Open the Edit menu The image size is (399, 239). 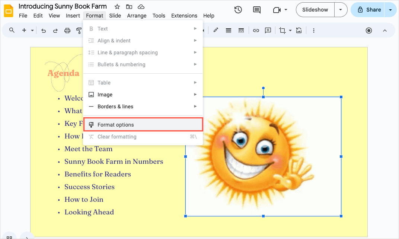(38, 16)
